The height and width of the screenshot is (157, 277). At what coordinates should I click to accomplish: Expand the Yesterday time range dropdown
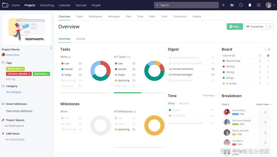[x=210, y=95]
